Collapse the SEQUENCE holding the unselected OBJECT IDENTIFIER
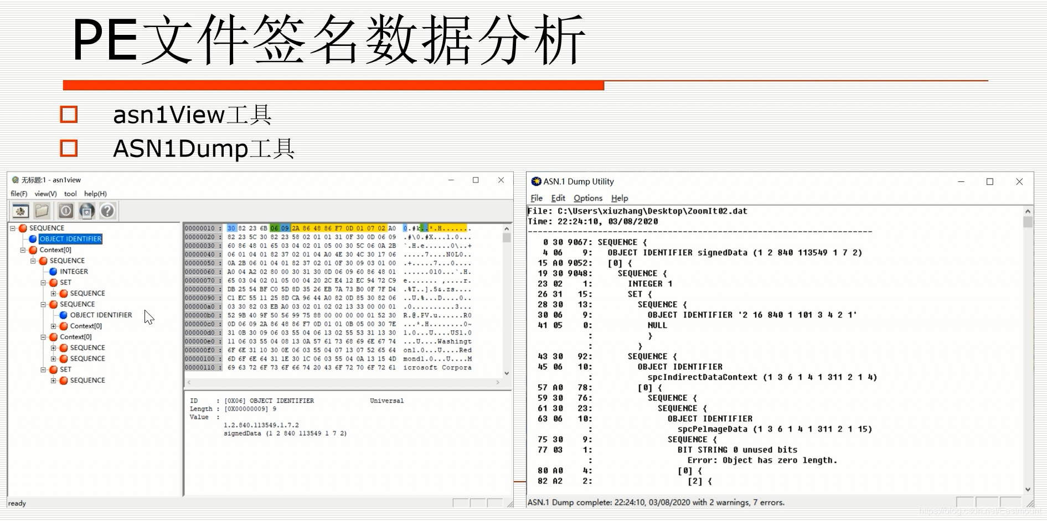1047x521 pixels. (x=43, y=304)
